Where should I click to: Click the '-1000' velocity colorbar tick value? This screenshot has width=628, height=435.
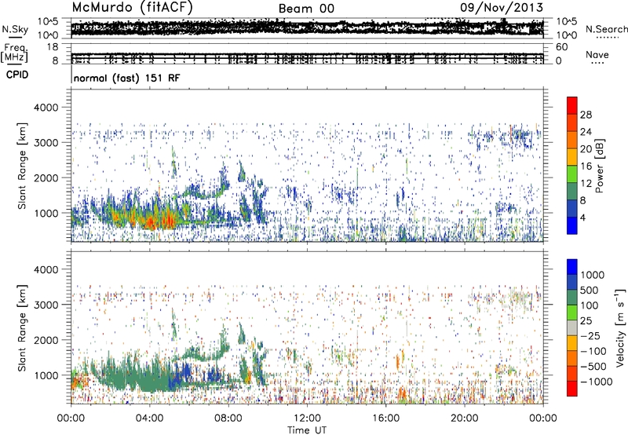[597, 382]
